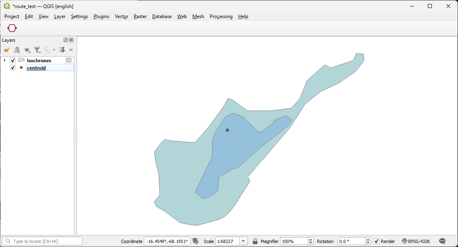Image resolution: width=458 pixels, height=247 pixels.
Task: Click the centroid point on the map
Action: 227,130
